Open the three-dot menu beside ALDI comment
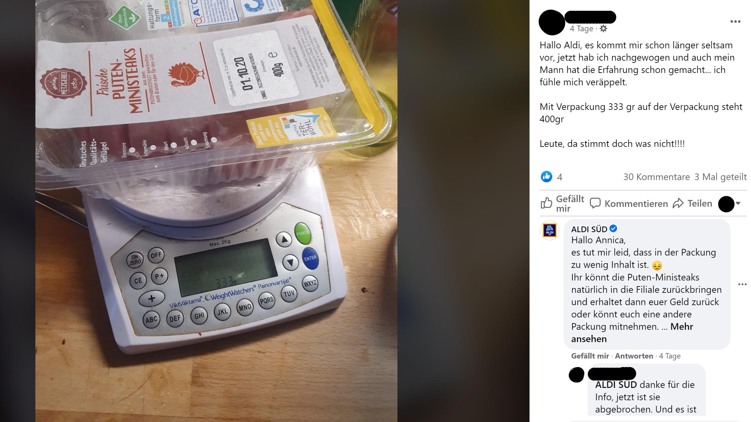The image size is (751, 422). click(742, 284)
